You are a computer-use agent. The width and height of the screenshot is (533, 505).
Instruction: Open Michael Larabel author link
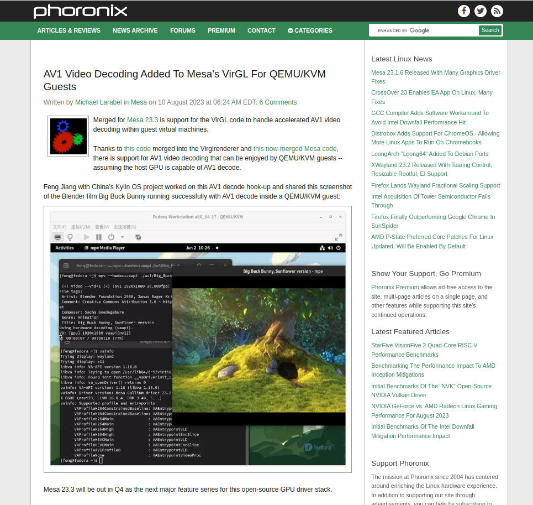98,102
